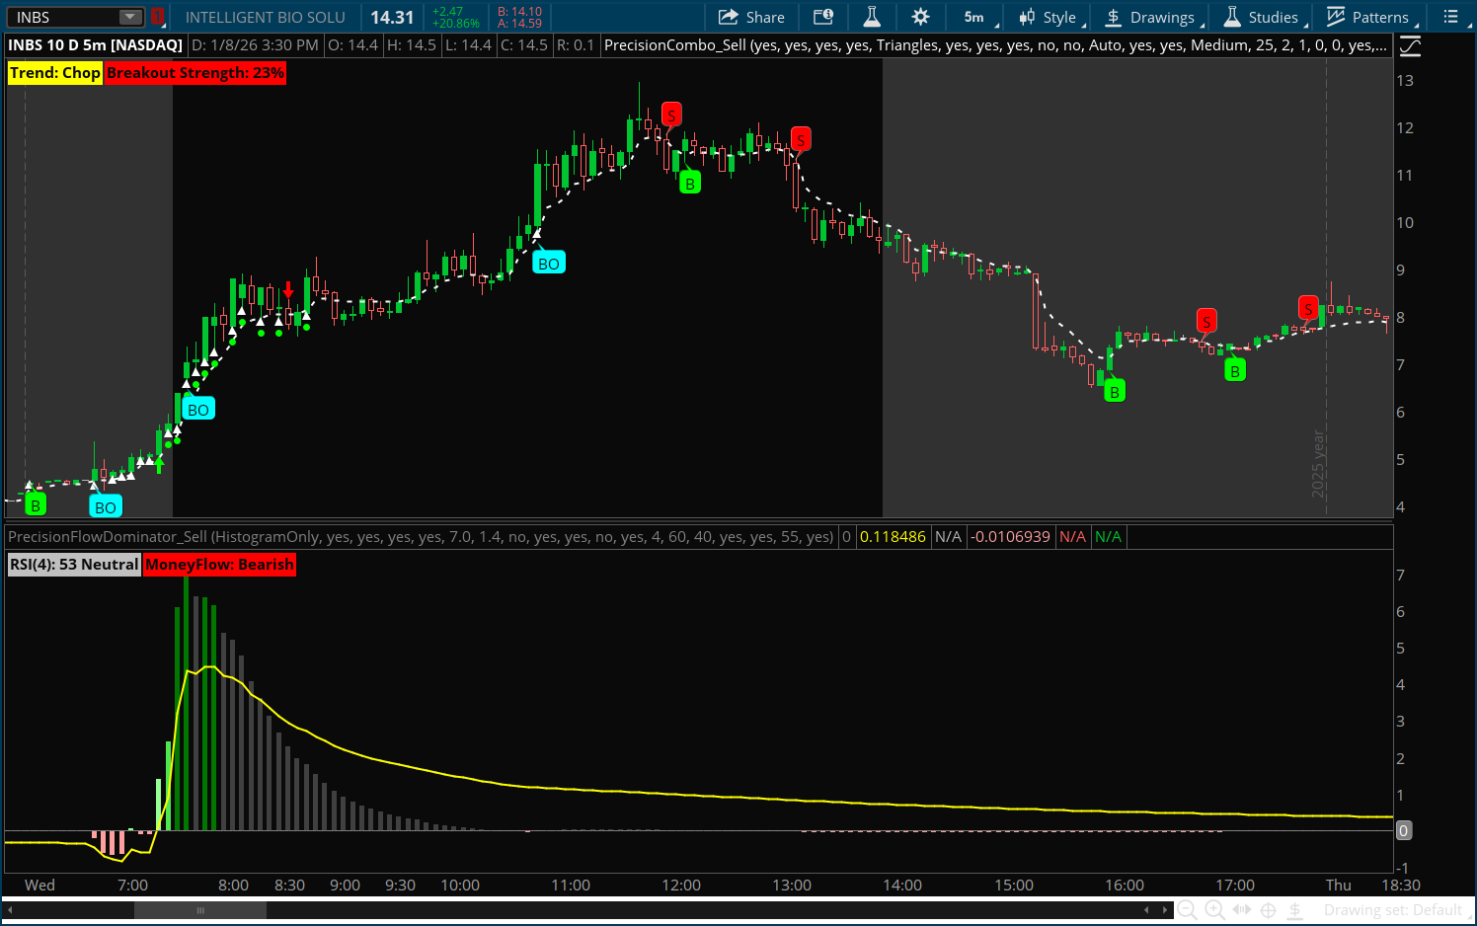This screenshot has width=1477, height=926.
Task: Expand the INBS symbol dropdown arrow
Action: click(x=130, y=17)
